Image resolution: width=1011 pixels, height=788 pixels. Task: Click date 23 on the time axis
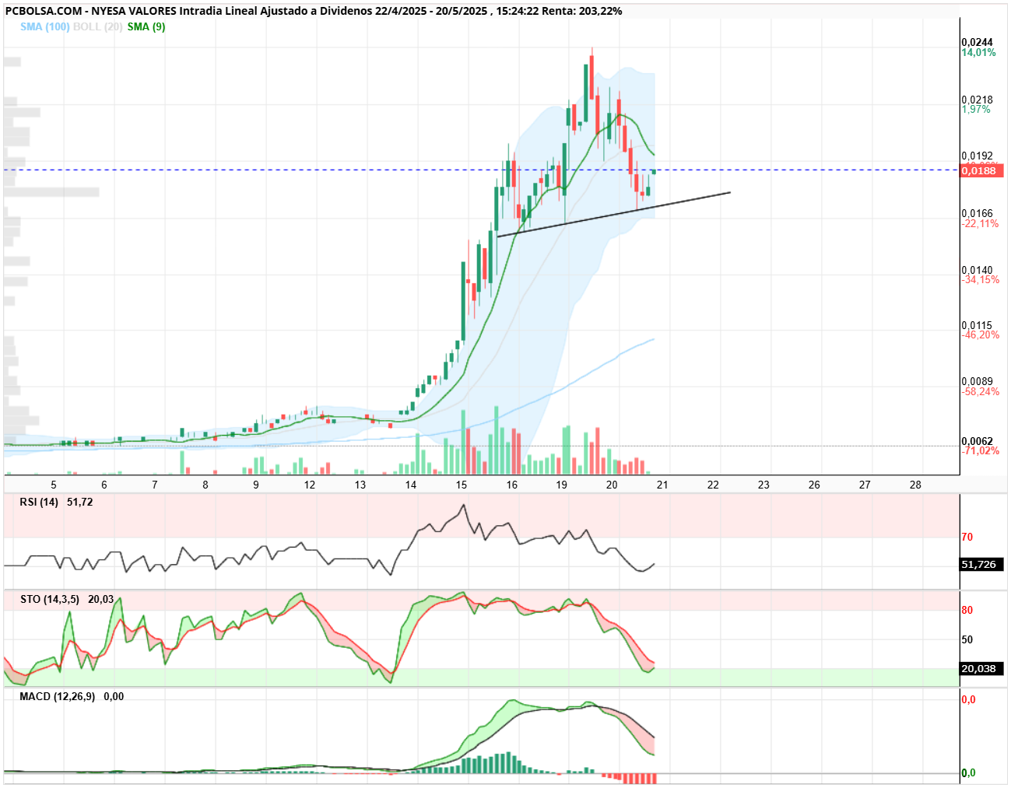pyautogui.click(x=764, y=485)
